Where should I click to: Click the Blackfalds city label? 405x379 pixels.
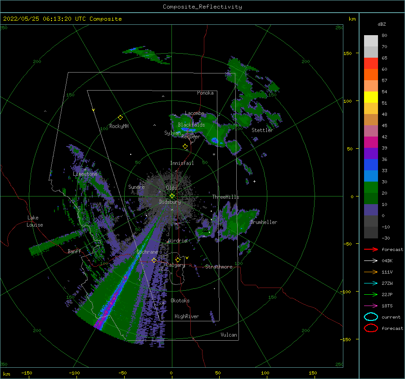pos(191,125)
